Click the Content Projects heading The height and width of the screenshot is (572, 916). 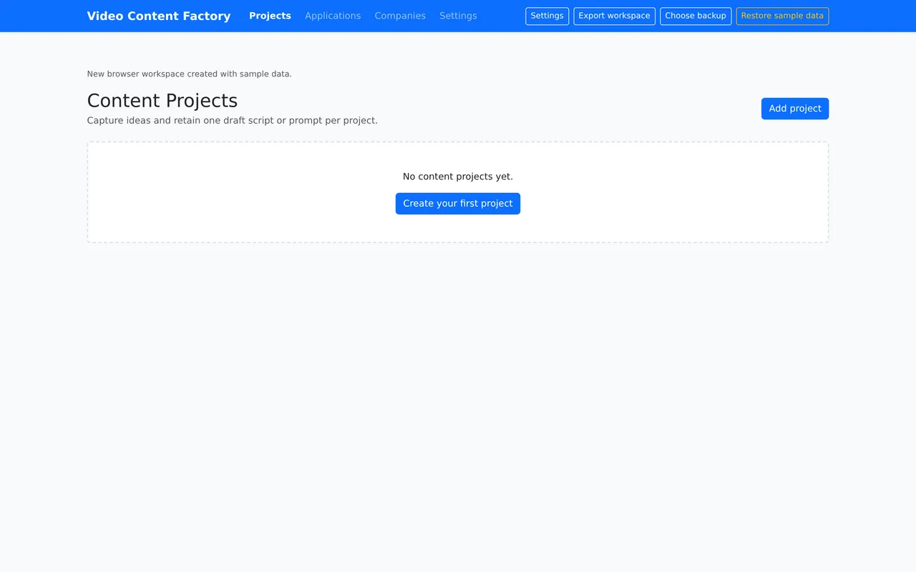tap(162, 100)
